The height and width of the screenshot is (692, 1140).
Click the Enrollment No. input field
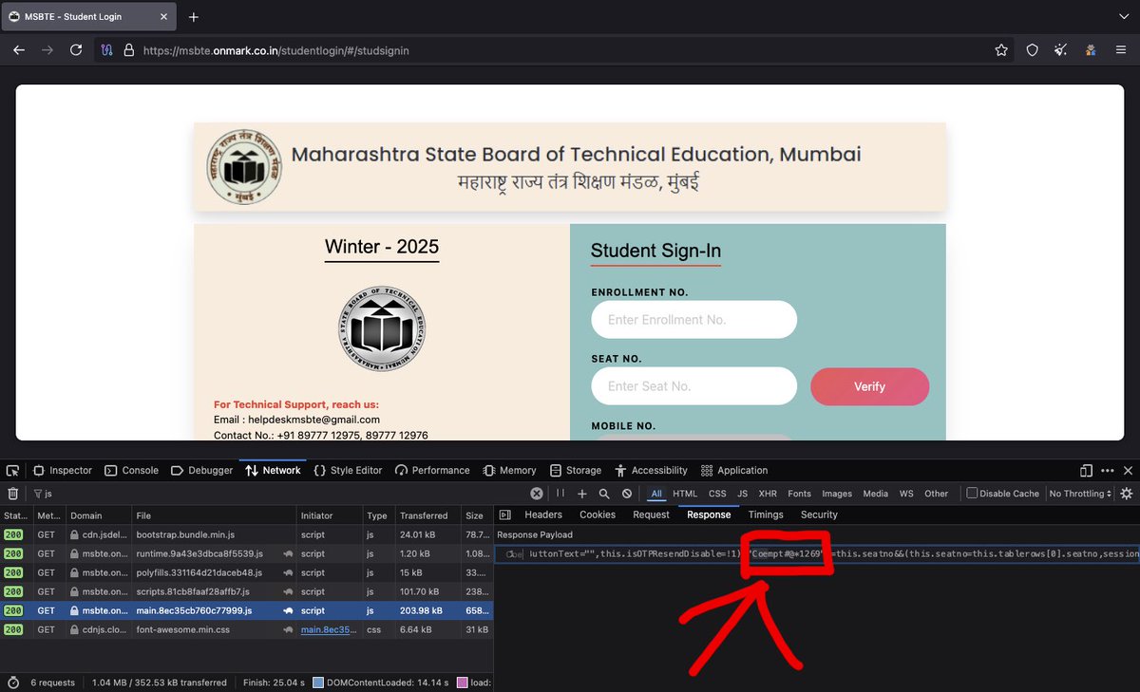[x=693, y=320]
